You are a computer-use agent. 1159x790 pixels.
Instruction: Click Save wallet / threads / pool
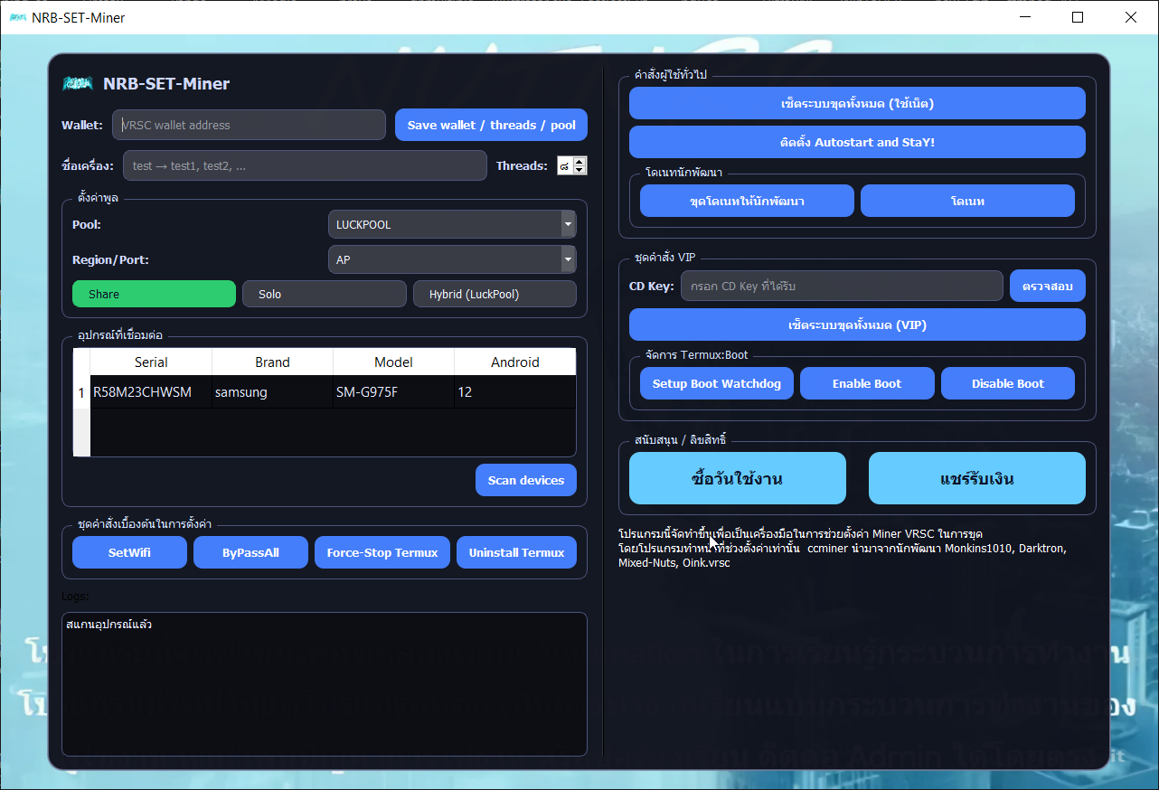[x=491, y=125]
